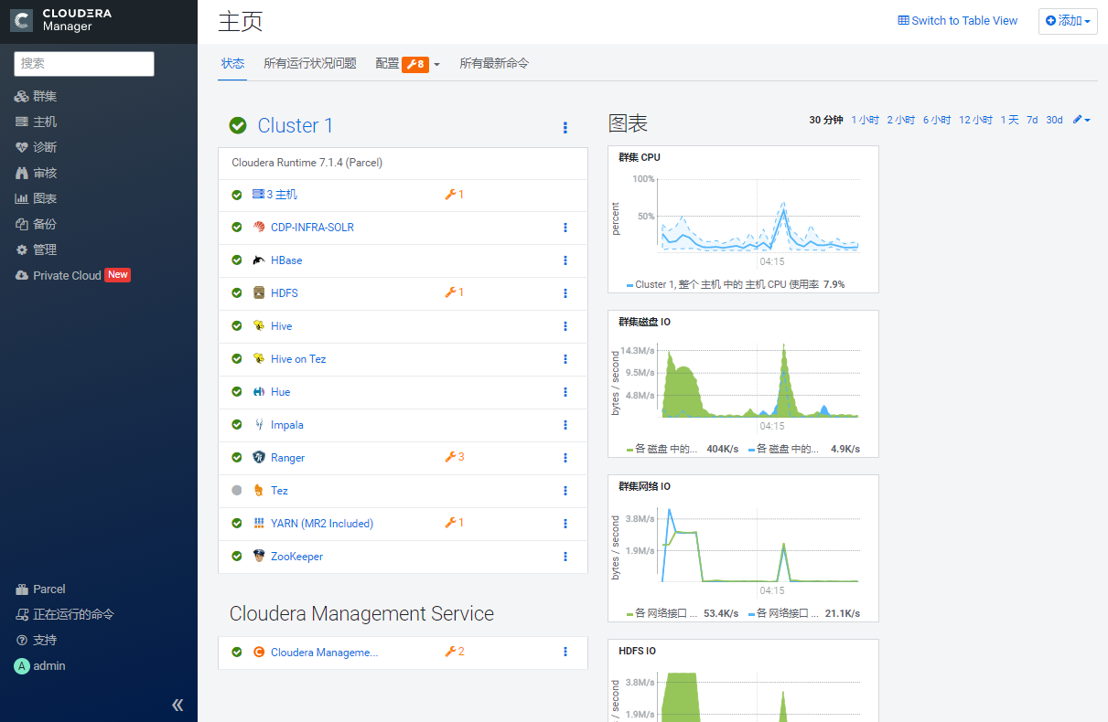Open the 支持 menu
This screenshot has width=1108, height=722.
coord(37,641)
